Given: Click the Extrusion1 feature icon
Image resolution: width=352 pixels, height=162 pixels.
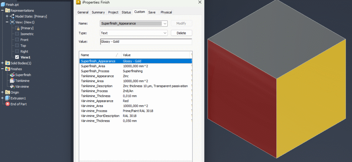Looking at the screenshot, I should pyautogui.click(x=8, y=98).
